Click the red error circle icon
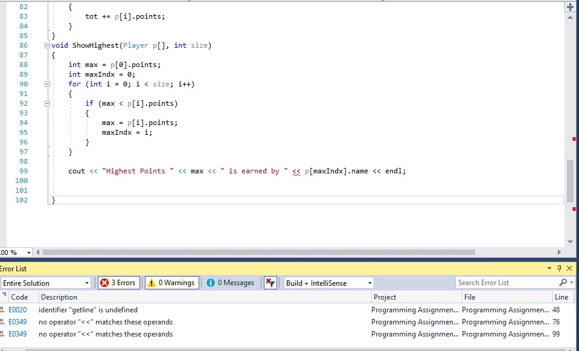The height and width of the screenshot is (351, 579). 104,283
